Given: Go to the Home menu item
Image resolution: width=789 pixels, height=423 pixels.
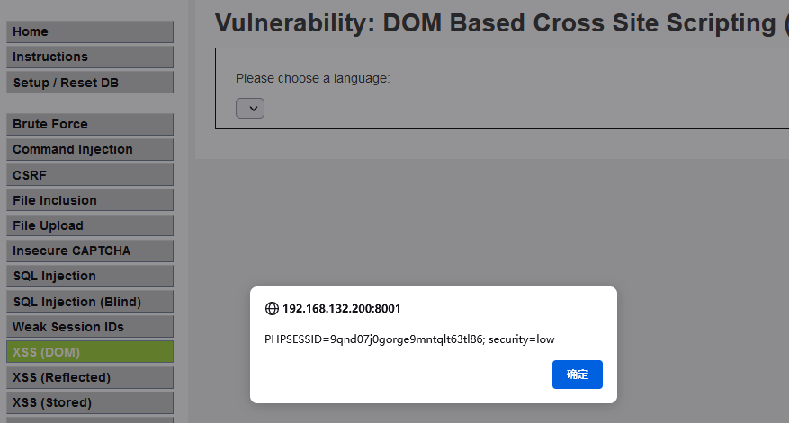Looking at the screenshot, I should [89, 31].
